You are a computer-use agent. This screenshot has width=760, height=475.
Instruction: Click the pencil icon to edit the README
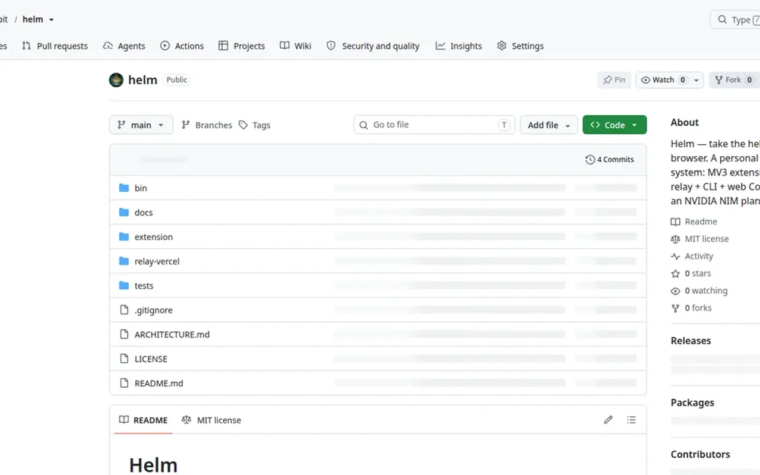coord(608,420)
